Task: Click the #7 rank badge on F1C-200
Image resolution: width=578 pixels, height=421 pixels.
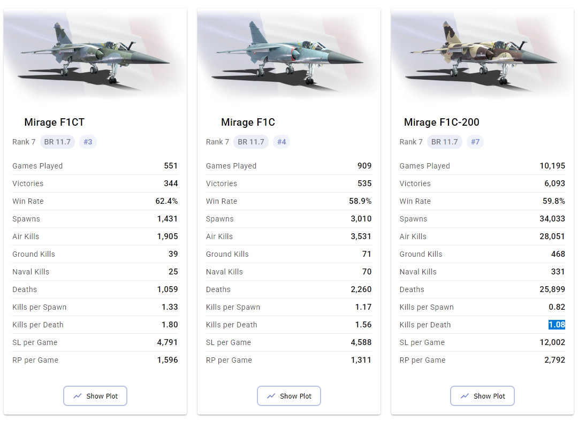Action: click(x=475, y=142)
